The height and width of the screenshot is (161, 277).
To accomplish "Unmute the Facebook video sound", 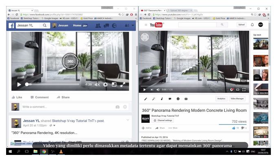I will point(97,85).
